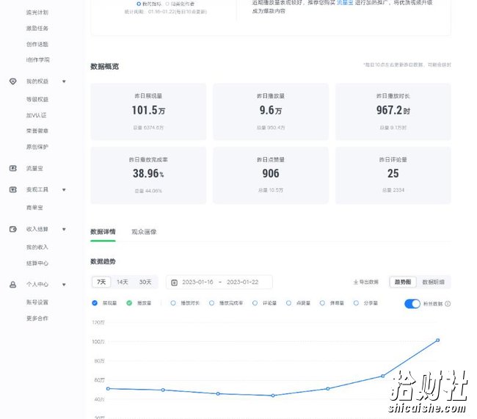This screenshot has width=477, height=419.
Task: Open 结算中心 in sidebar
Action: (x=37, y=263)
